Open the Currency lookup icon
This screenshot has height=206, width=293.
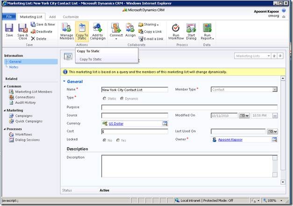(x=165, y=124)
